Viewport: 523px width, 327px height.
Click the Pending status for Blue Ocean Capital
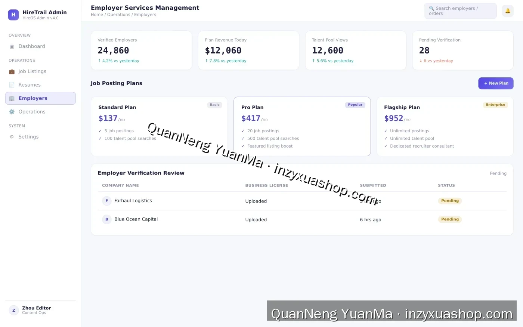click(450, 219)
